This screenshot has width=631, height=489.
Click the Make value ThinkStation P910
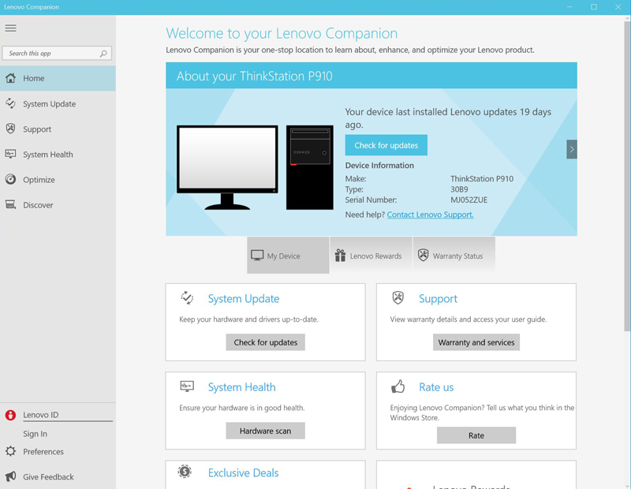[x=482, y=179]
